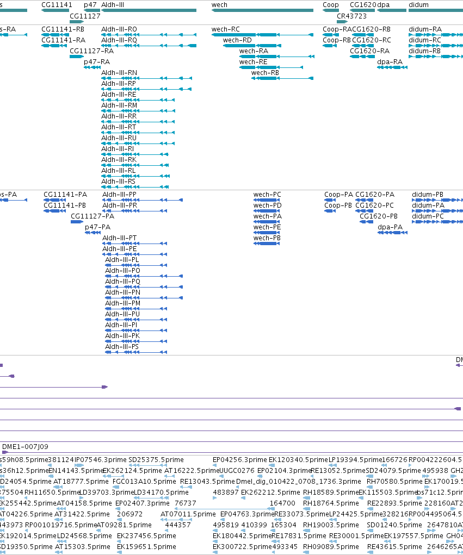Viewport: 463px width, 555px height.
Task: Click the CG1620-PB protein label
Action: point(379,216)
